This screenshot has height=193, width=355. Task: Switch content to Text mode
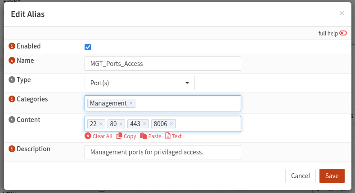click(173, 136)
